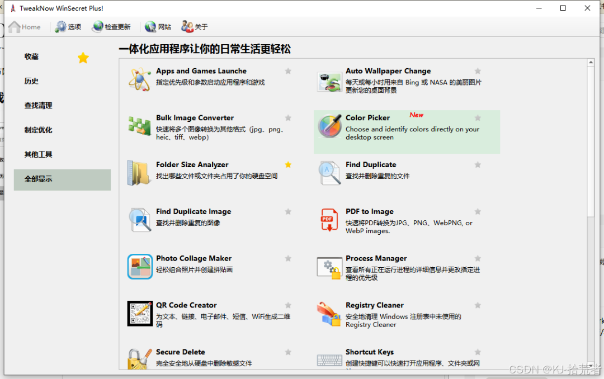
Task: Open the Color Picker tool title
Action: pos(367,118)
